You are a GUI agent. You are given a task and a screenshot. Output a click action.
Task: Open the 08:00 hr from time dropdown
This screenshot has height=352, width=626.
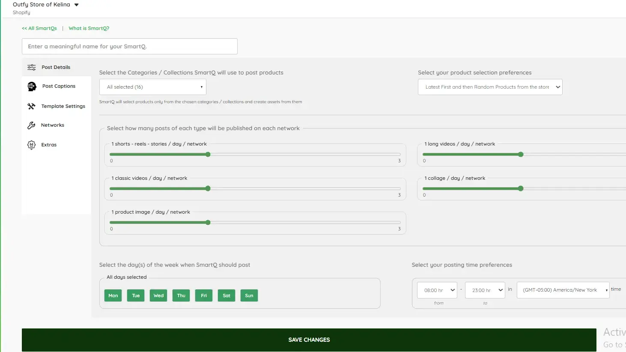tap(437, 290)
